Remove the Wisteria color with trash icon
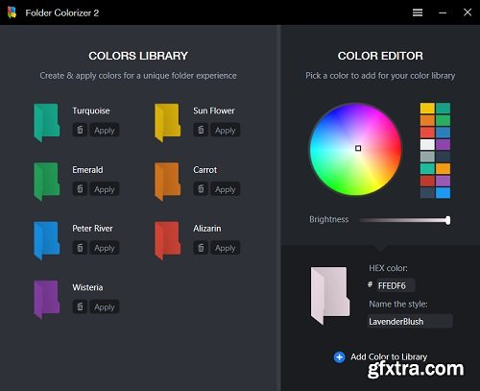 coord(80,306)
